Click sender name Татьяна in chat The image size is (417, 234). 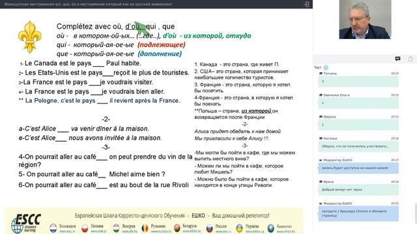tap(330, 73)
